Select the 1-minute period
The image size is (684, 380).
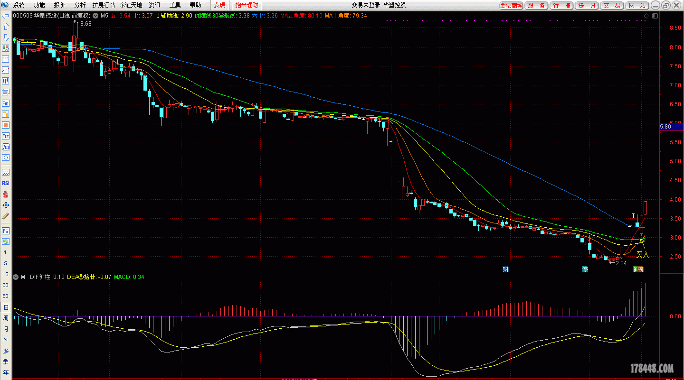(6, 252)
